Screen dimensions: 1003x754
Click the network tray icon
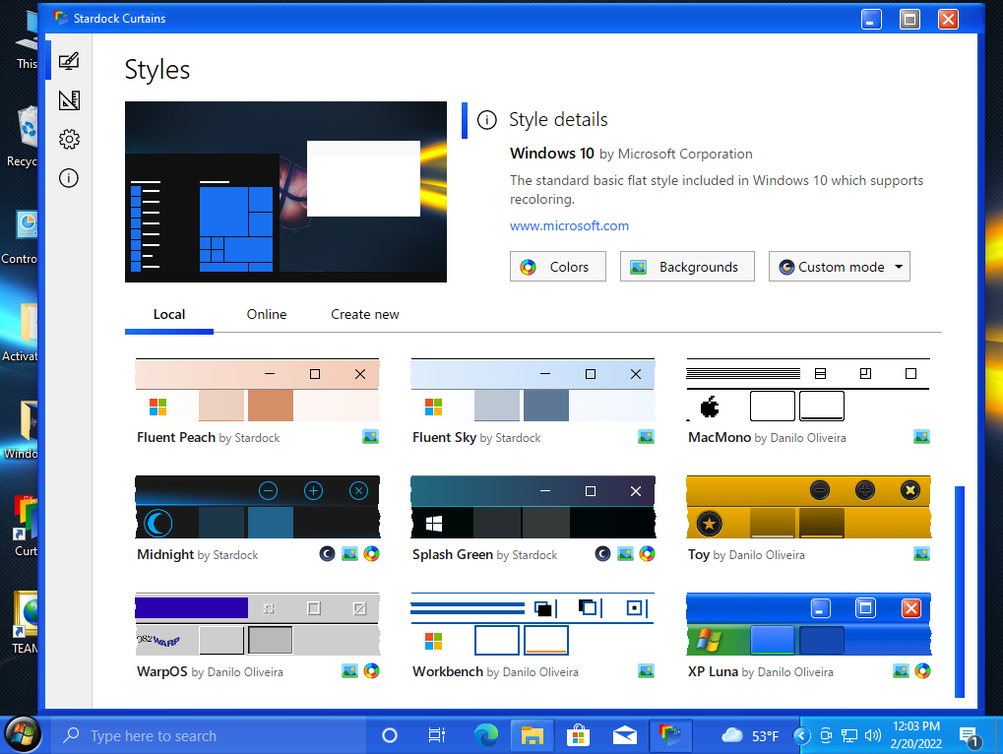pyautogui.click(x=849, y=735)
